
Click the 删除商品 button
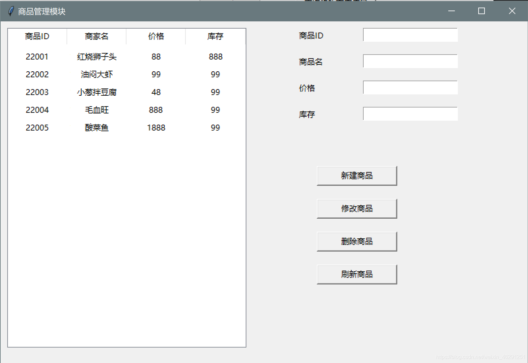coord(357,241)
